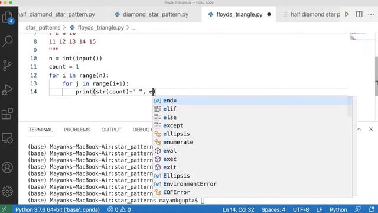This screenshot has height=213, width=378.
Task: Change language mode Python
Action: coord(338,209)
